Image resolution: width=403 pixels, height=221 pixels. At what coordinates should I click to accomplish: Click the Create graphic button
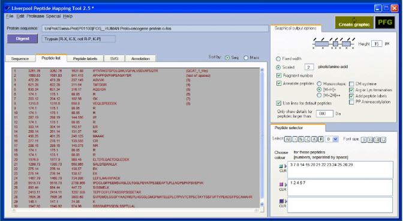354,22
